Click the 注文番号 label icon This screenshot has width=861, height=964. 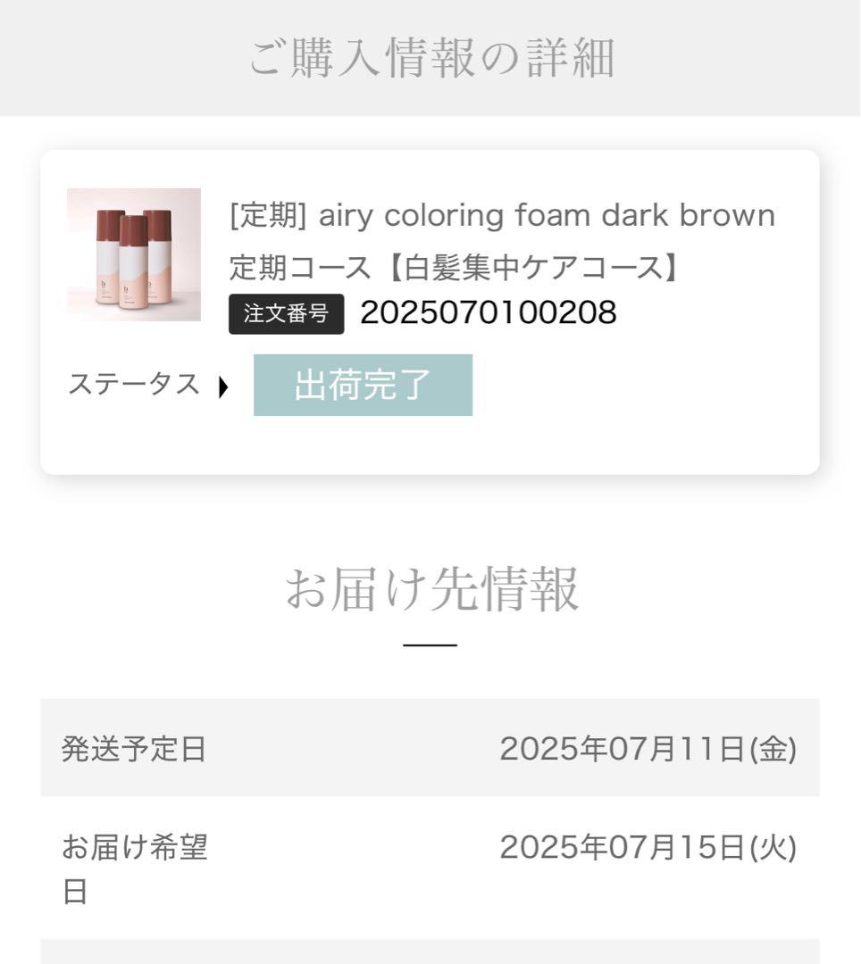coord(286,314)
